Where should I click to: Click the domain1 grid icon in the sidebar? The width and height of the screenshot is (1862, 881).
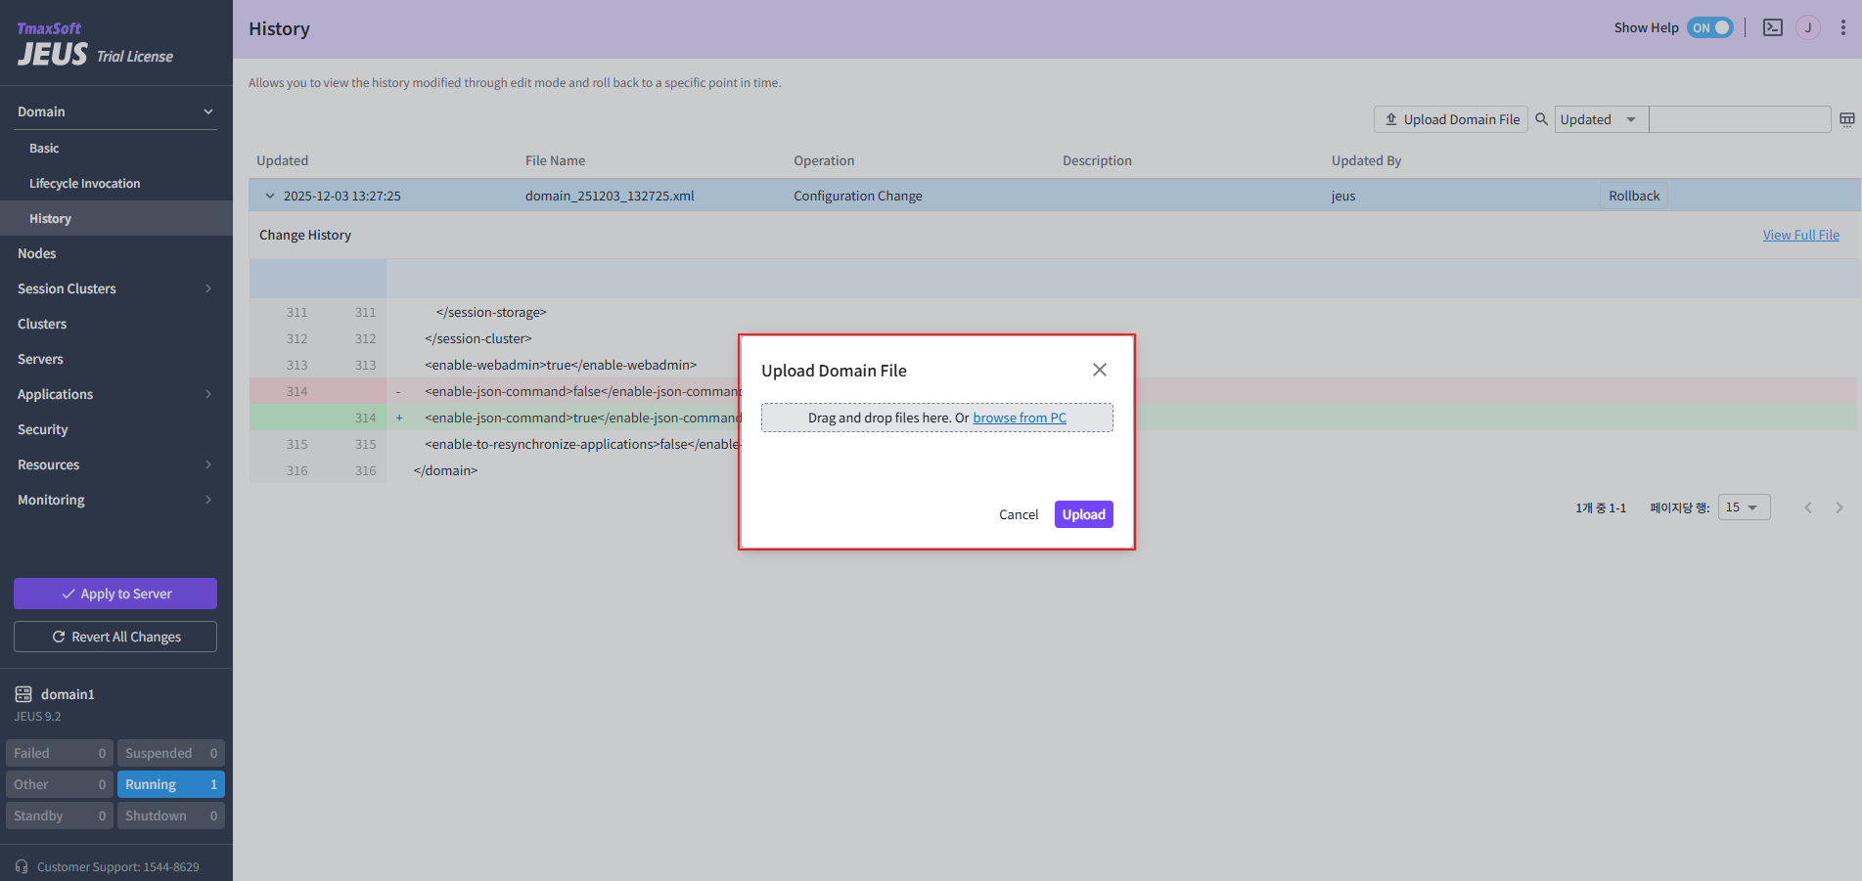pyautogui.click(x=23, y=693)
